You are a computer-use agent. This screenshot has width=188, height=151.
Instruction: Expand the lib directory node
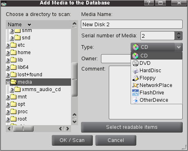pos(8,60)
